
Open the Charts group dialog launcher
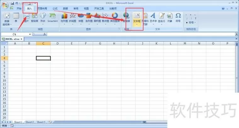pyautogui.click(x=119, y=29)
